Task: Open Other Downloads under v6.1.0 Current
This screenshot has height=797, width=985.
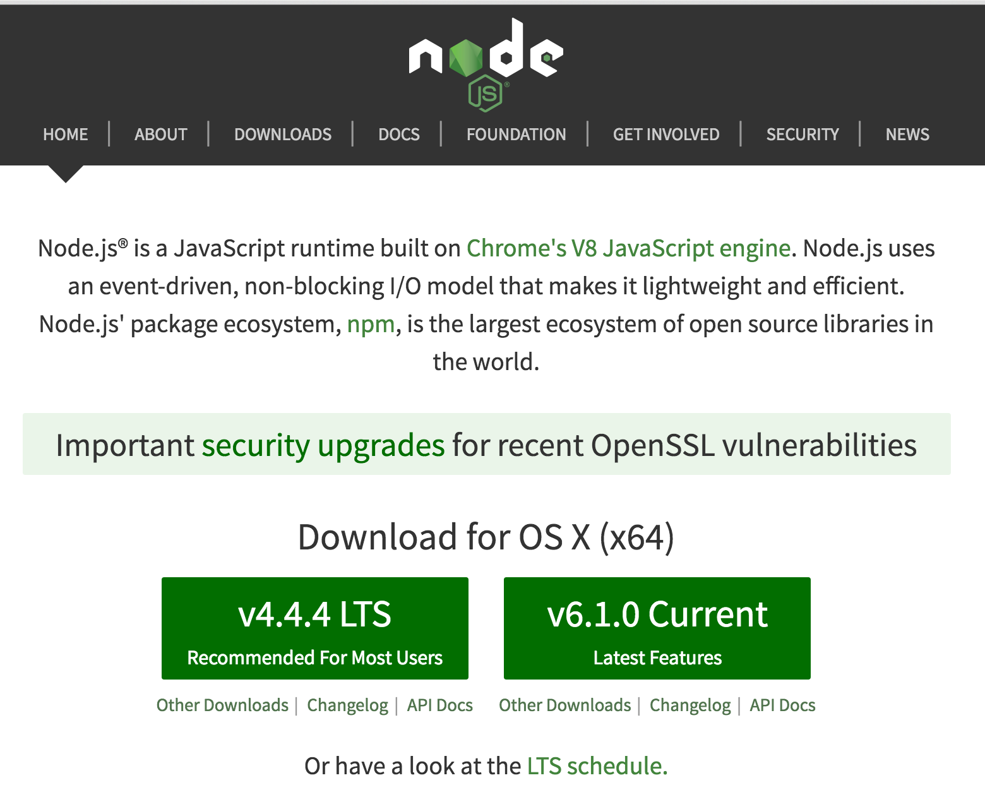Action: (564, 705)
